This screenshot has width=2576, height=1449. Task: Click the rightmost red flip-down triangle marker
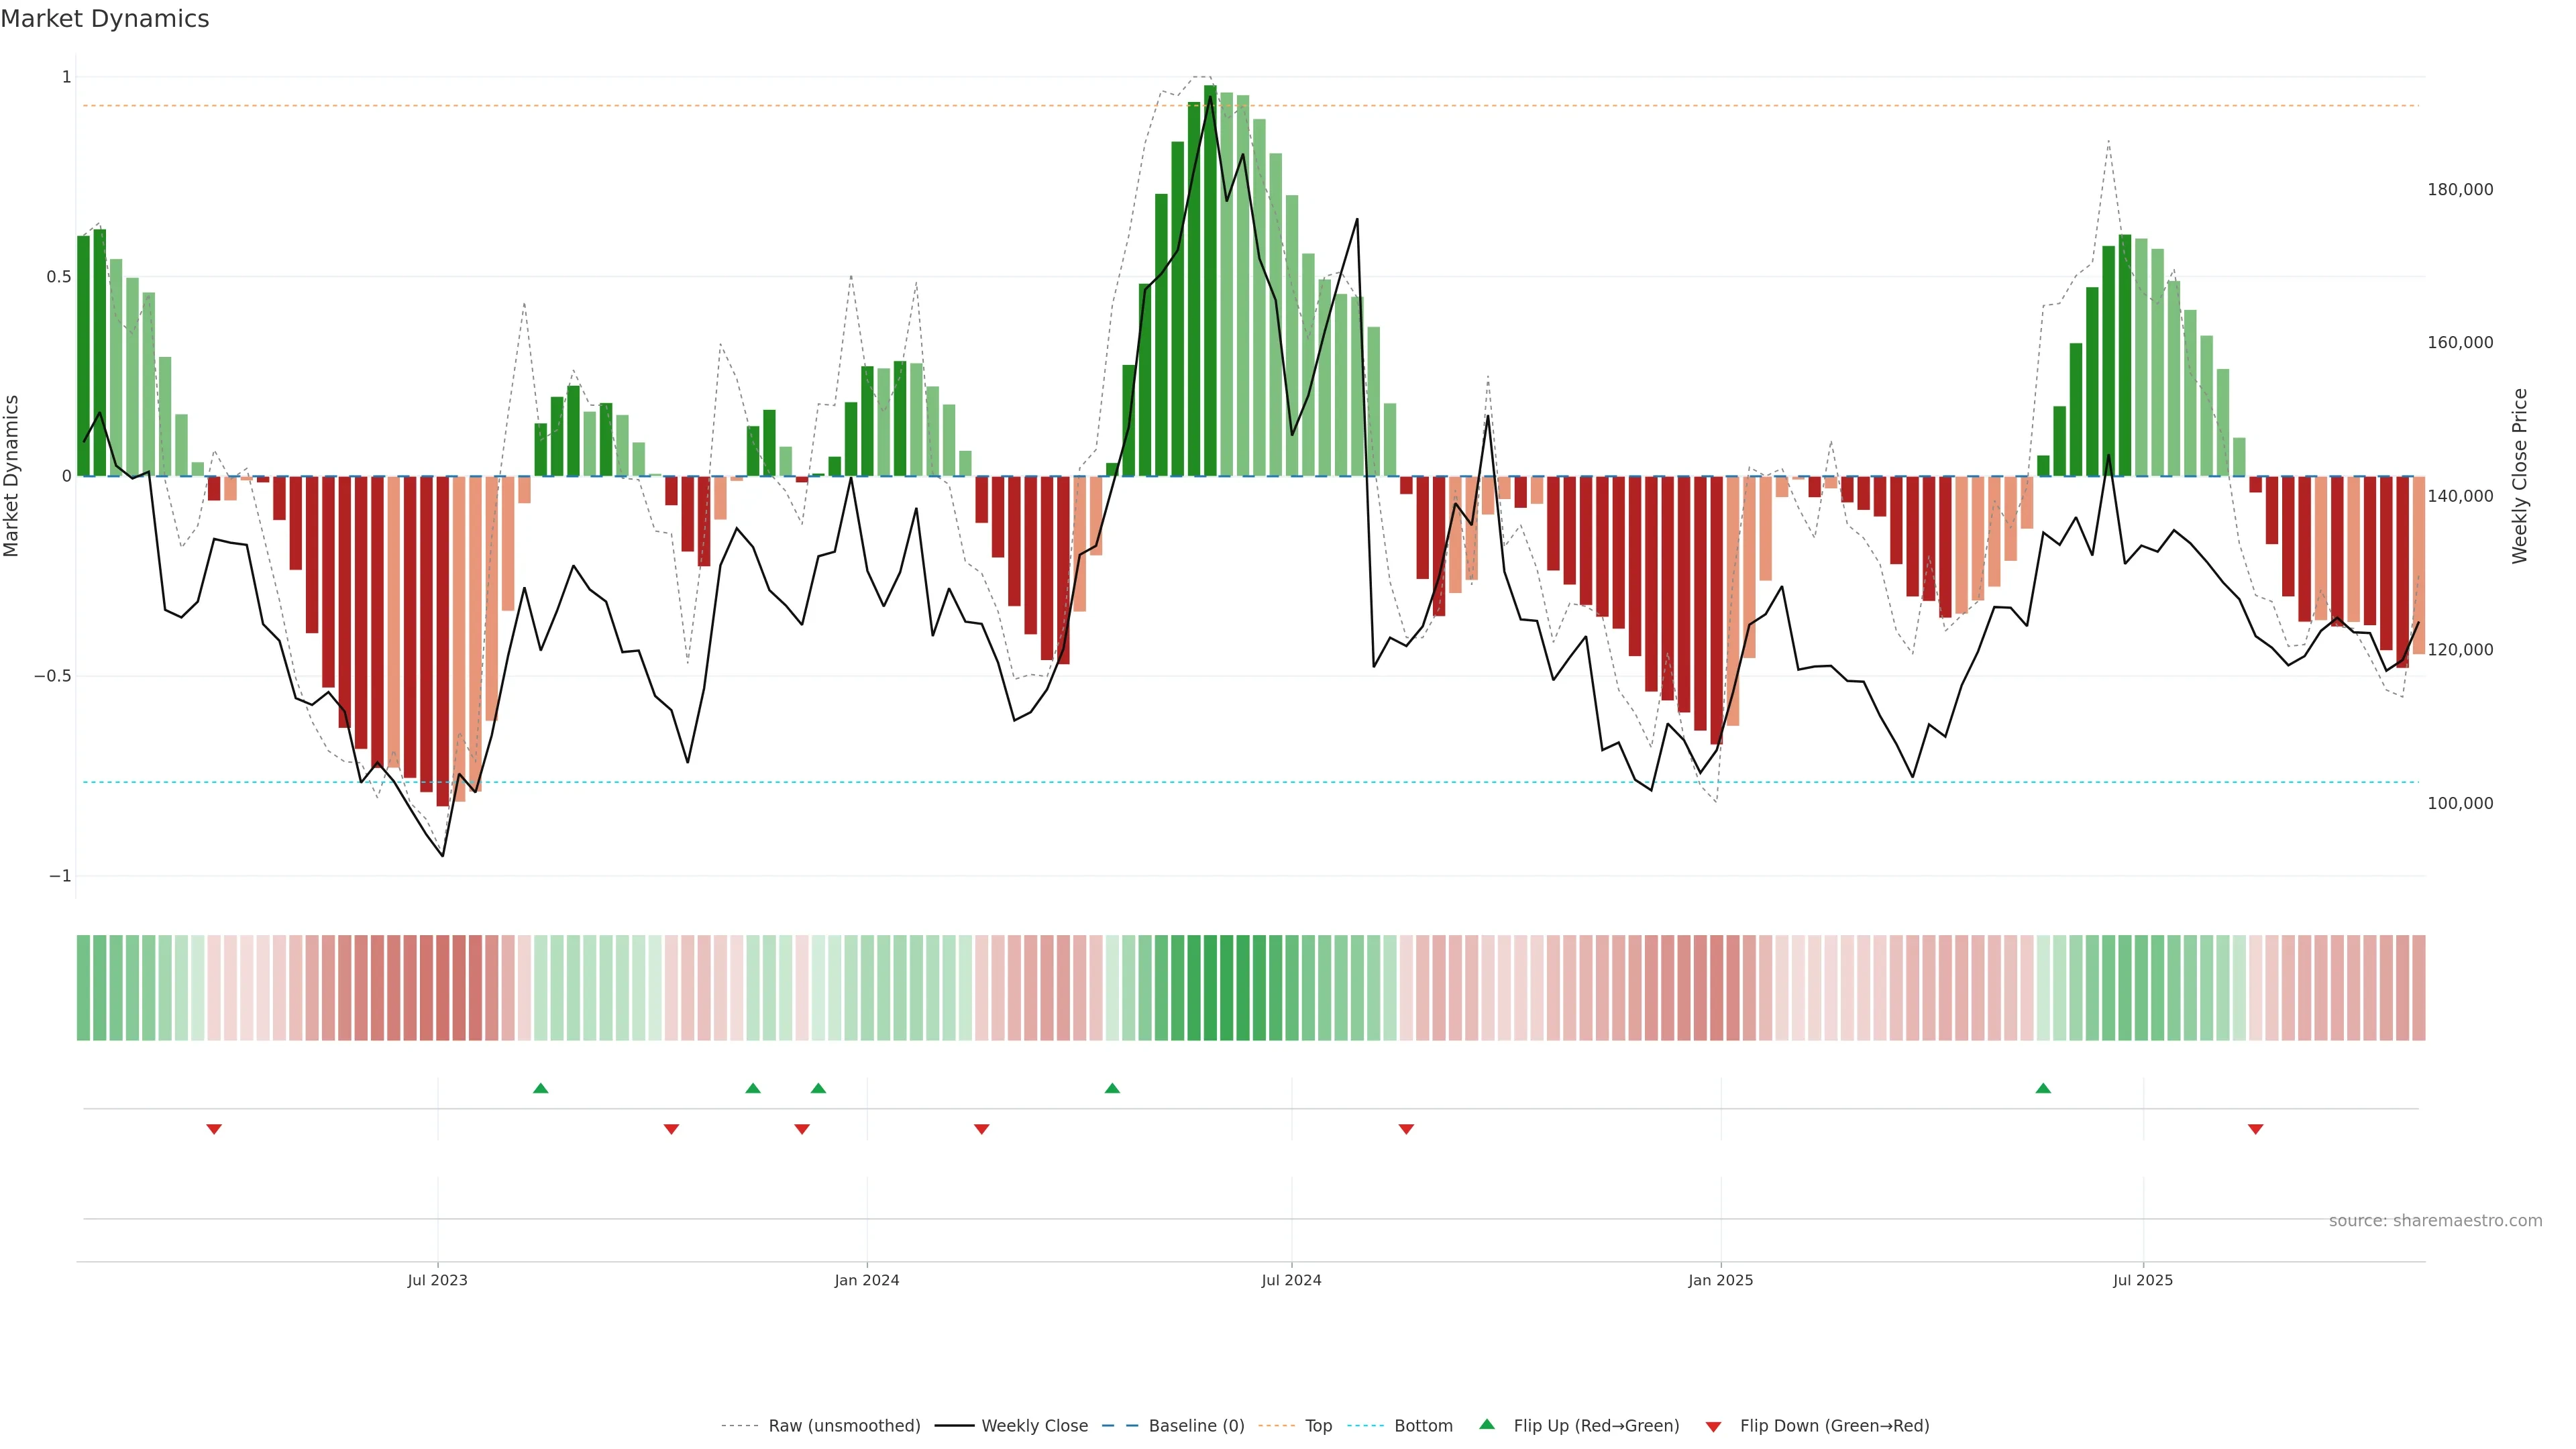2255,1129
